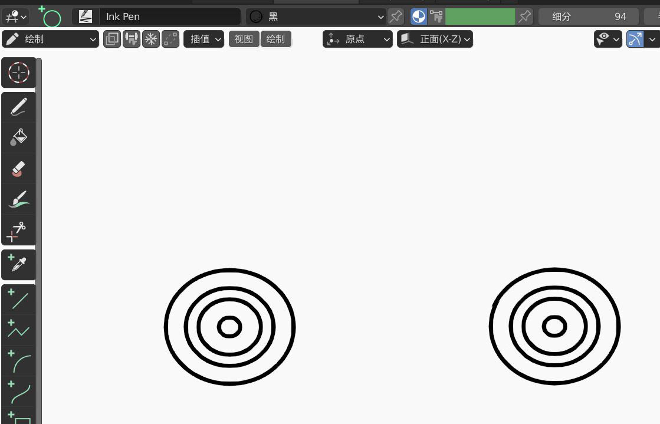Open the 正面(X-Z) drawing plane dropdown
Viewport: 660px width, 424px height.
coord(435,39)
